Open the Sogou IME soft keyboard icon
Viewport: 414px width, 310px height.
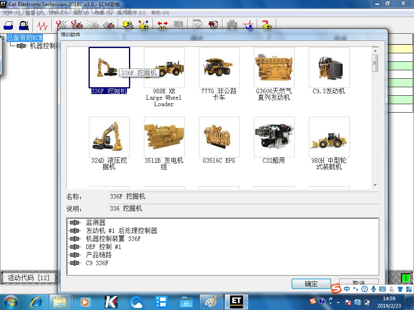382,289
